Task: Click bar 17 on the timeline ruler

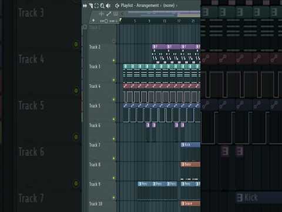Action: click(x=179, y=21)
